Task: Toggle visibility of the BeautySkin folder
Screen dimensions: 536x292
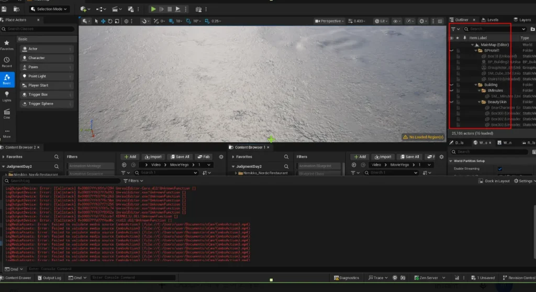Action: coord(451,102)
